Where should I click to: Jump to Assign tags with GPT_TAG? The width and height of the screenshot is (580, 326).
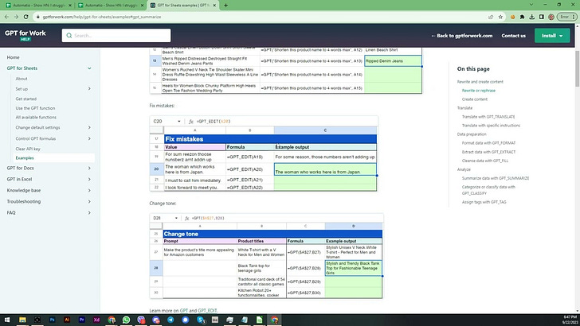pos(484,202)
